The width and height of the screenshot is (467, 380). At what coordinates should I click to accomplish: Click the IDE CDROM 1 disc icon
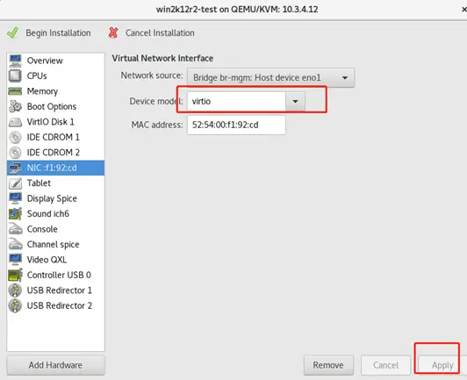(x=15, y=137)
